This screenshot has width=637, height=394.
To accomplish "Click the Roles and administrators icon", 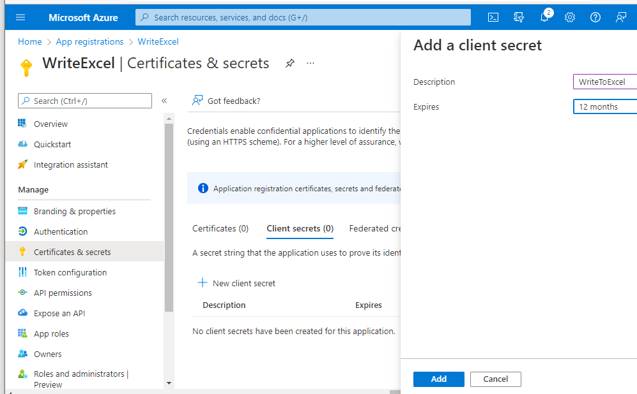I will pyautogui.click(x=22, y=374).
